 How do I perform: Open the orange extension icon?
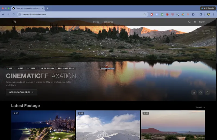click(x=188, y=15)
